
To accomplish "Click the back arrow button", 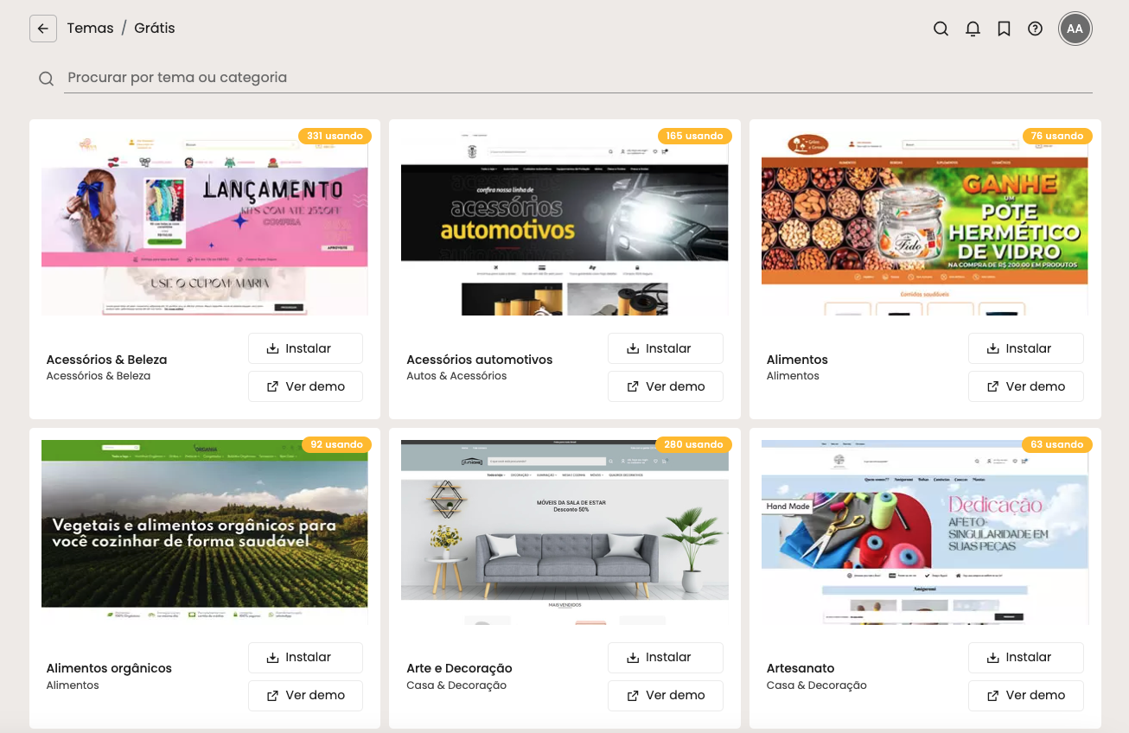I will 43,29.
